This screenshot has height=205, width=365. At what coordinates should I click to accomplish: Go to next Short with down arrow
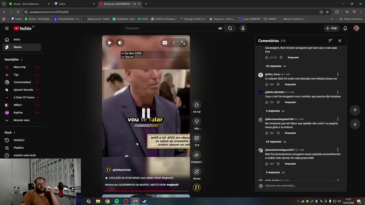pos(355,124)
